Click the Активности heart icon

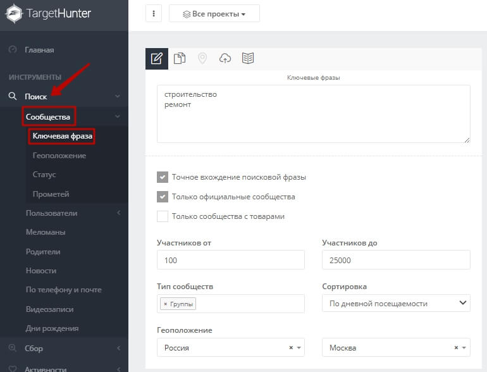tap(13, 369)
